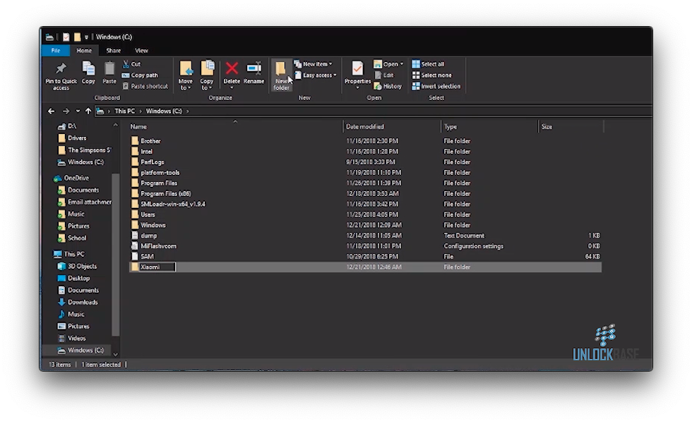Image resolution: width=692 pixels, height=423 pixels.
Task: Go forward with the Forward arrow
Action: tap(66, 111)
